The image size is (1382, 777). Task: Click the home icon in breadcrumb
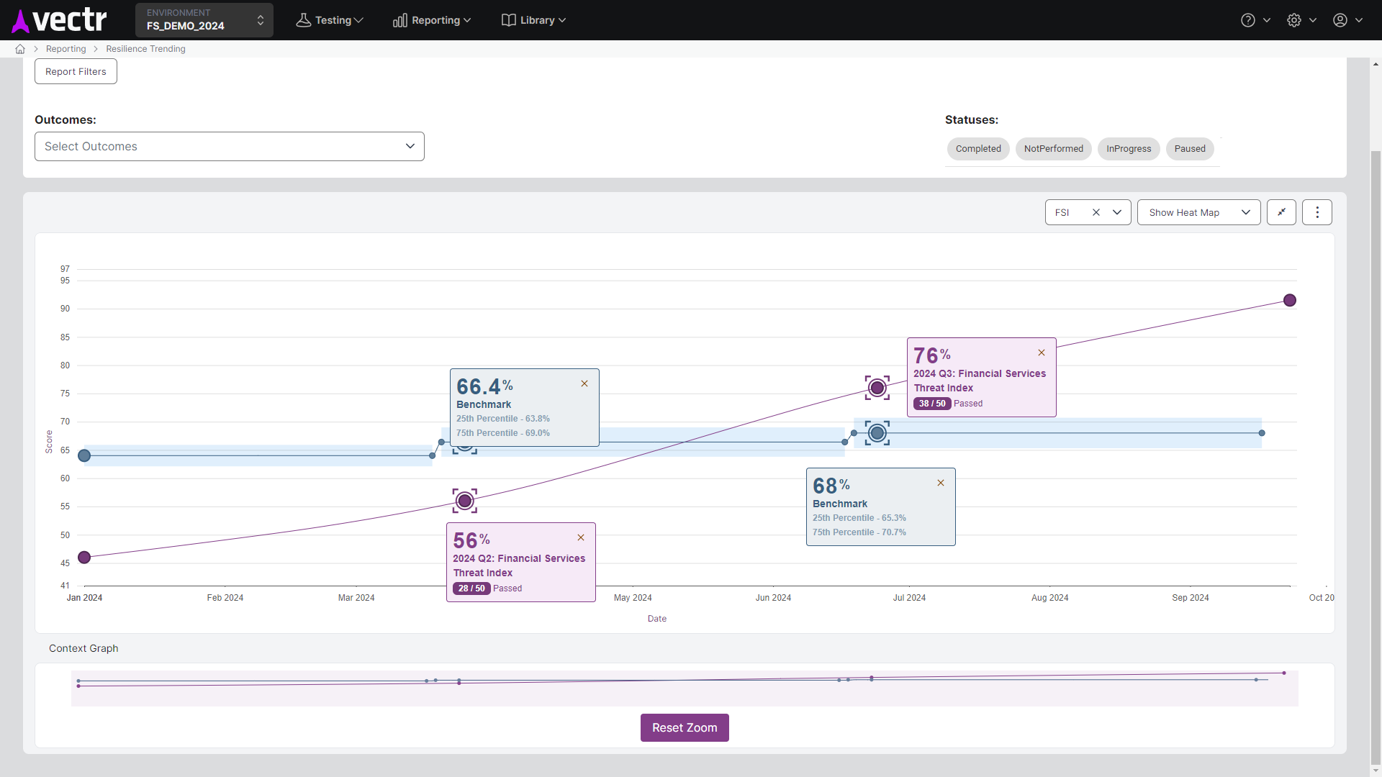pyautogui.click(x=20, y=49)
